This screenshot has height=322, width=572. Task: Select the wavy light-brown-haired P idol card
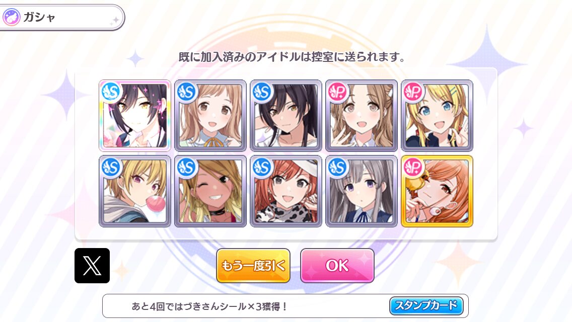click(x=362, y=116)
